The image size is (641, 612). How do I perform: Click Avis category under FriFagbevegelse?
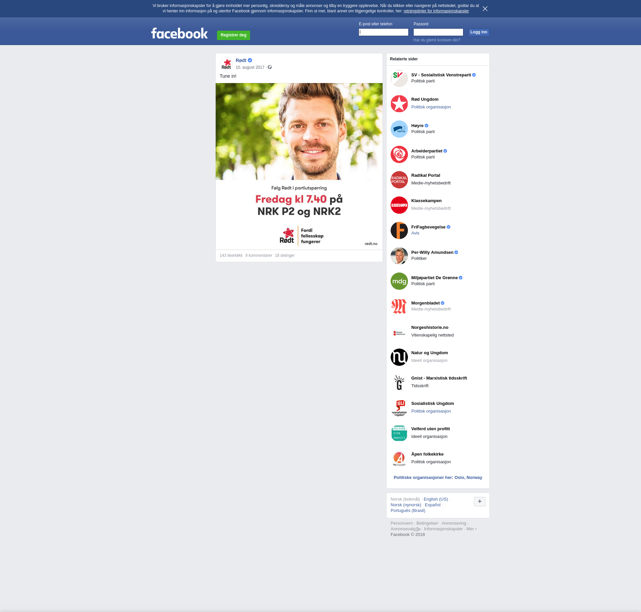(x=415, y=233)
